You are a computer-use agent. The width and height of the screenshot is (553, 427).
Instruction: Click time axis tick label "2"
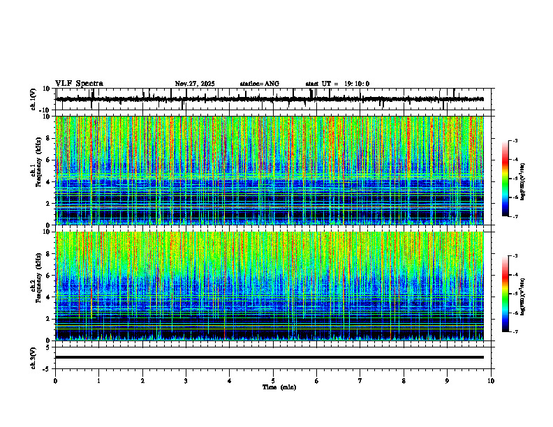click(142, 381)
